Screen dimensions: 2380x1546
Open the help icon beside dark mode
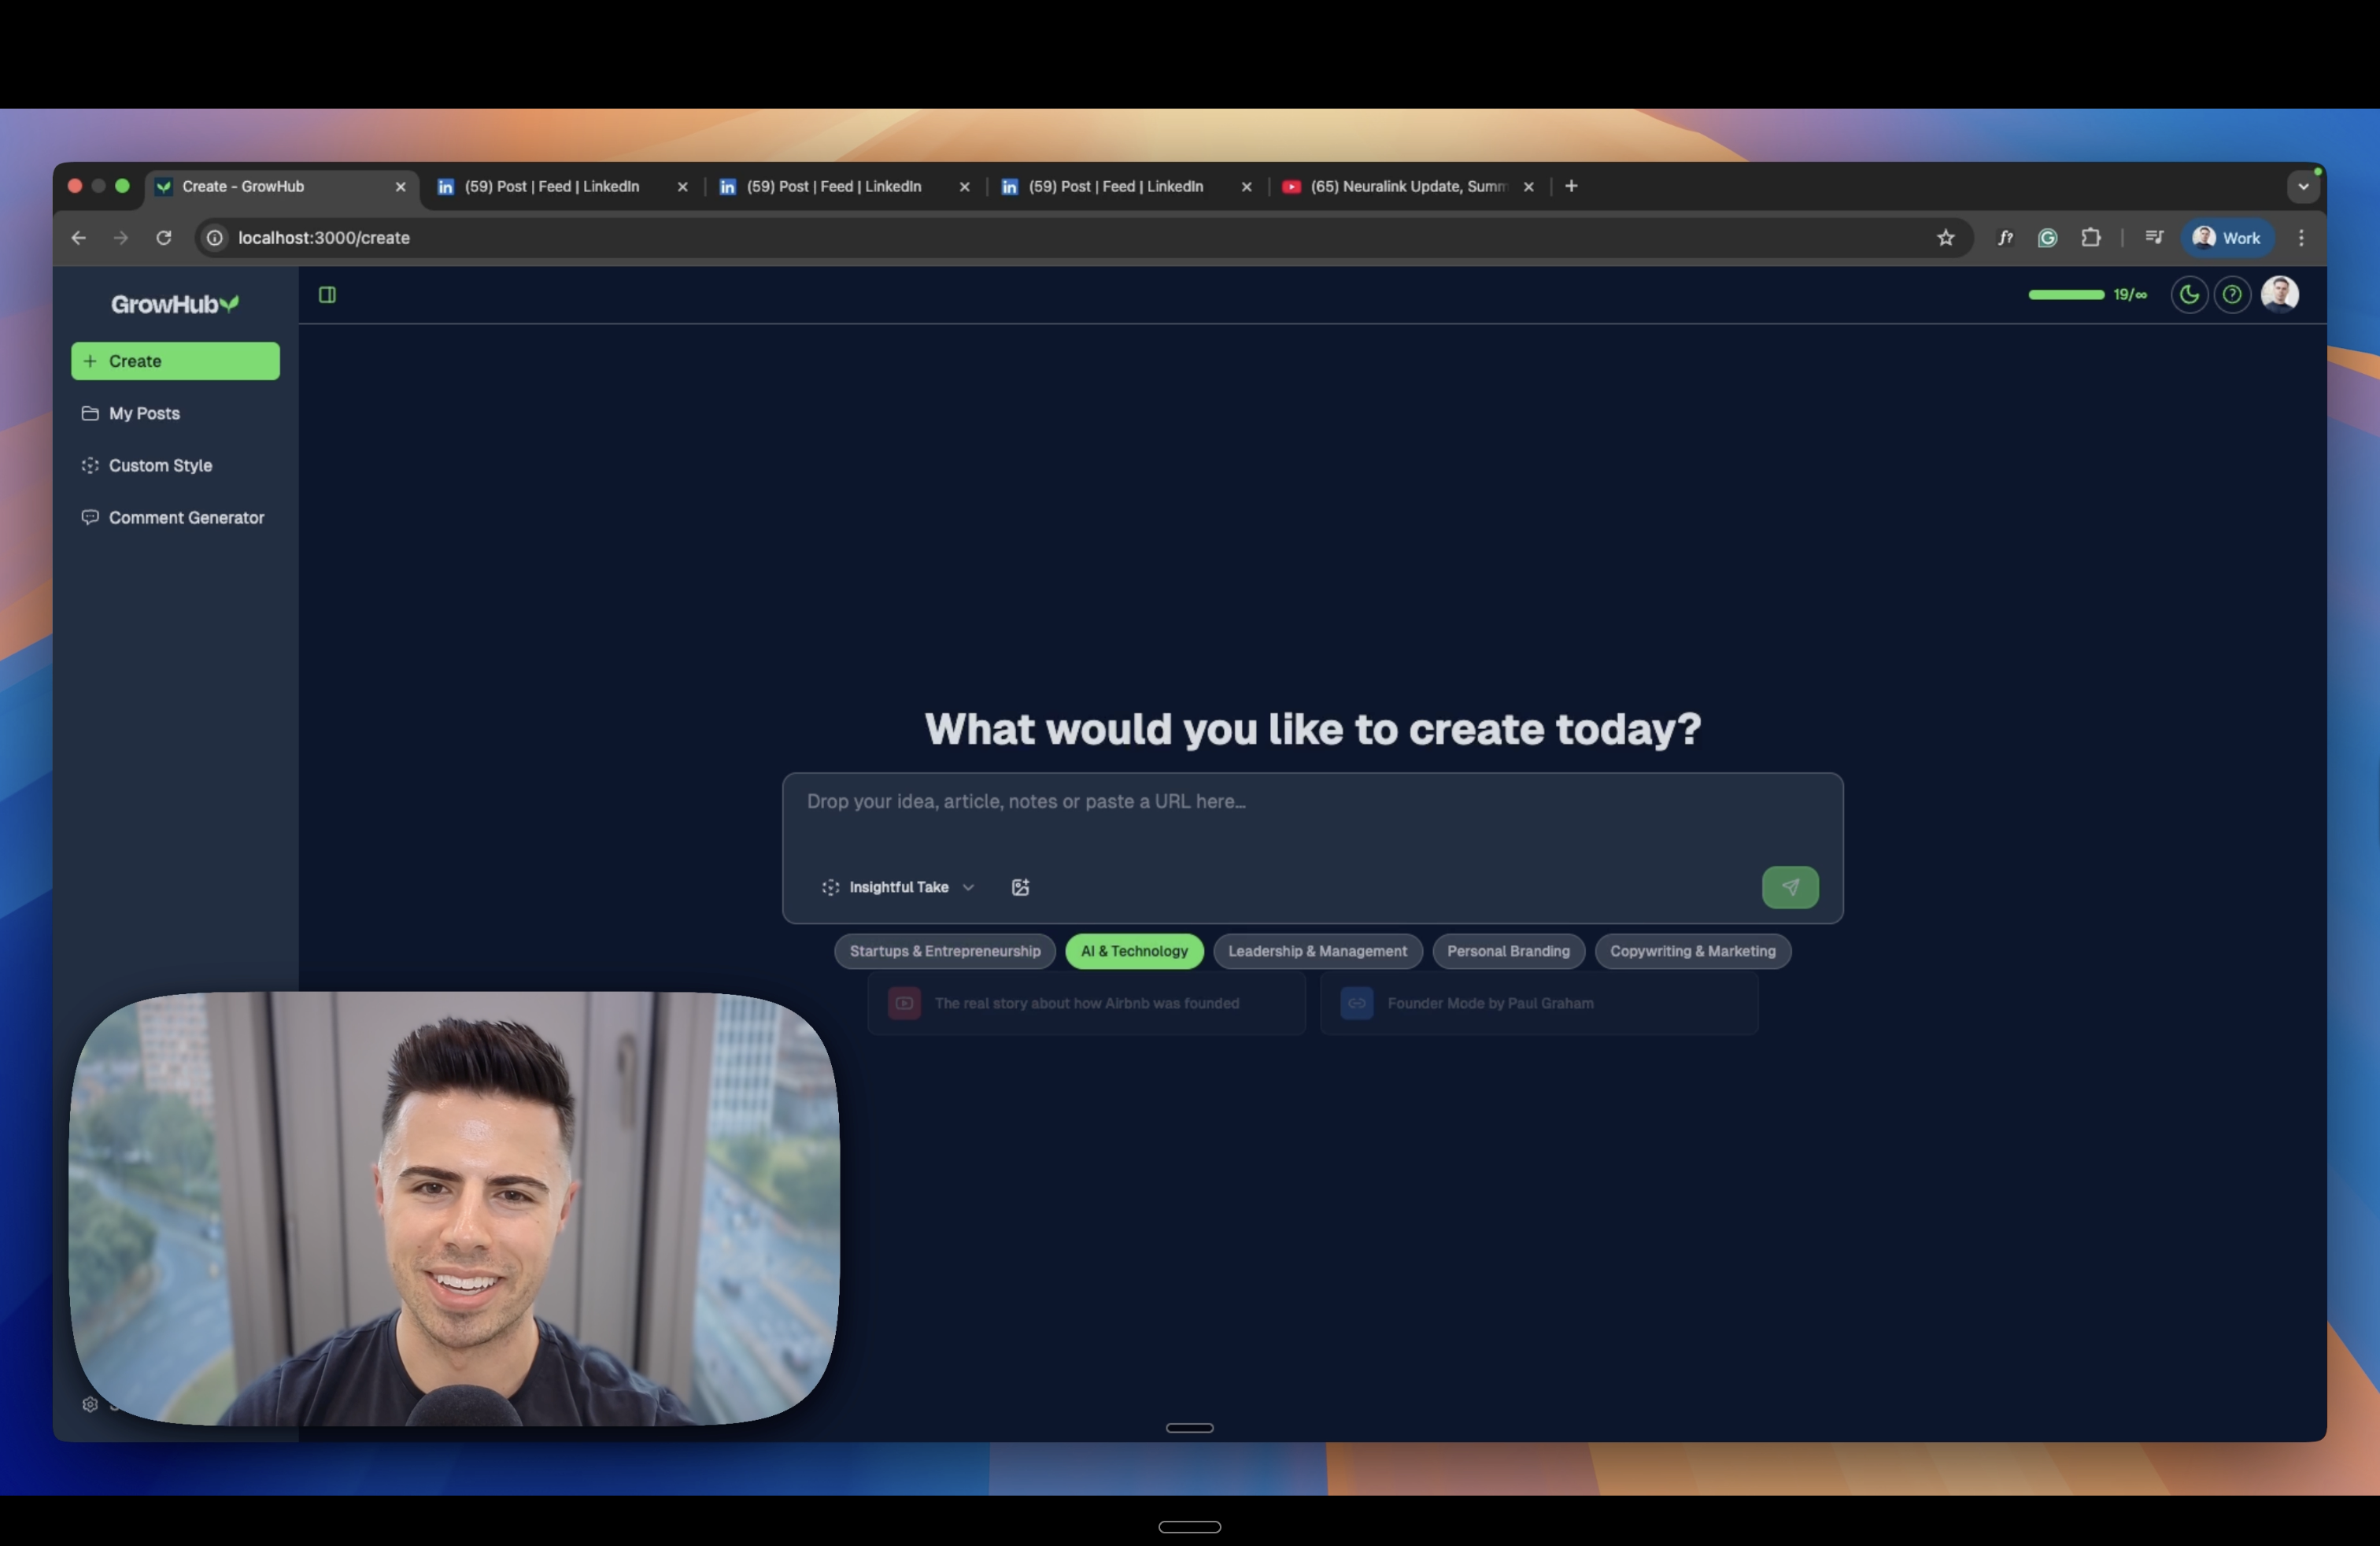click(2233, 294)
